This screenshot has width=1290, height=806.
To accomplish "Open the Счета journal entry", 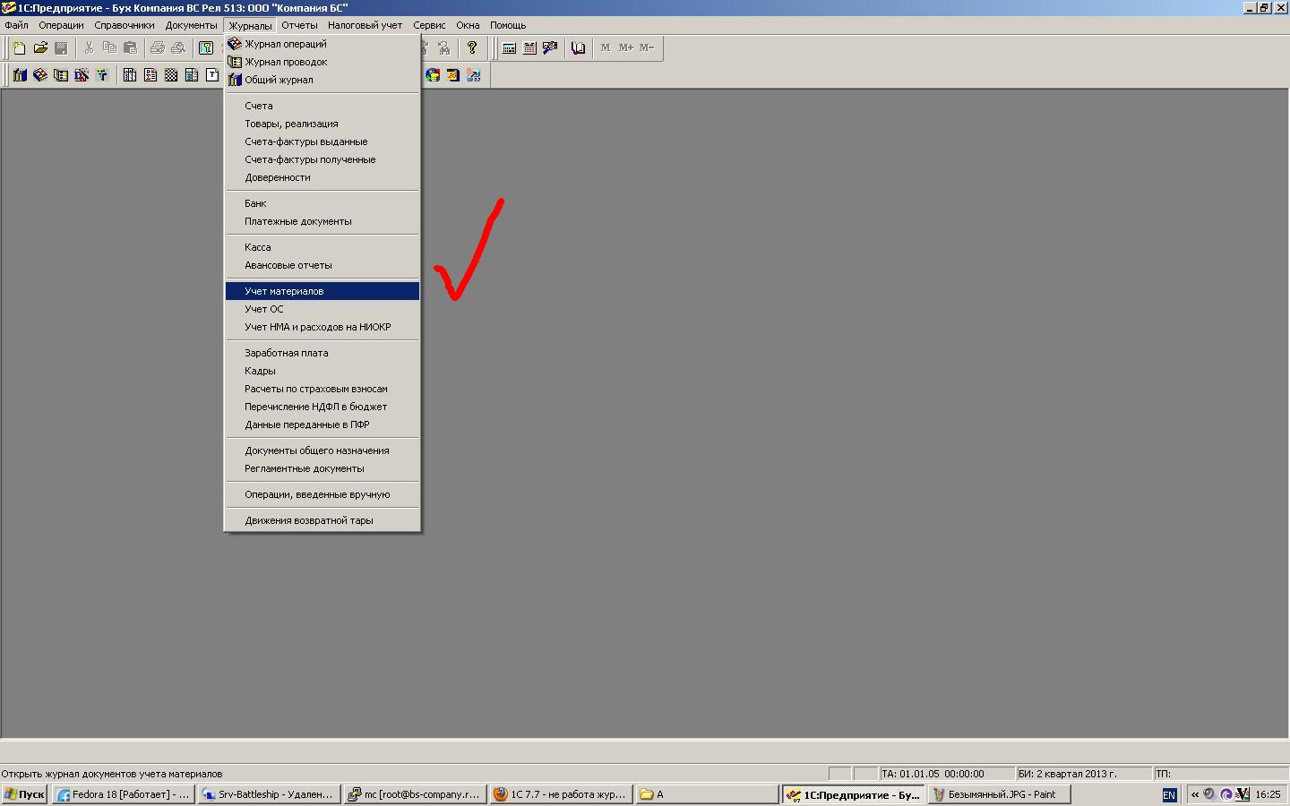I will tap(322, 106).
